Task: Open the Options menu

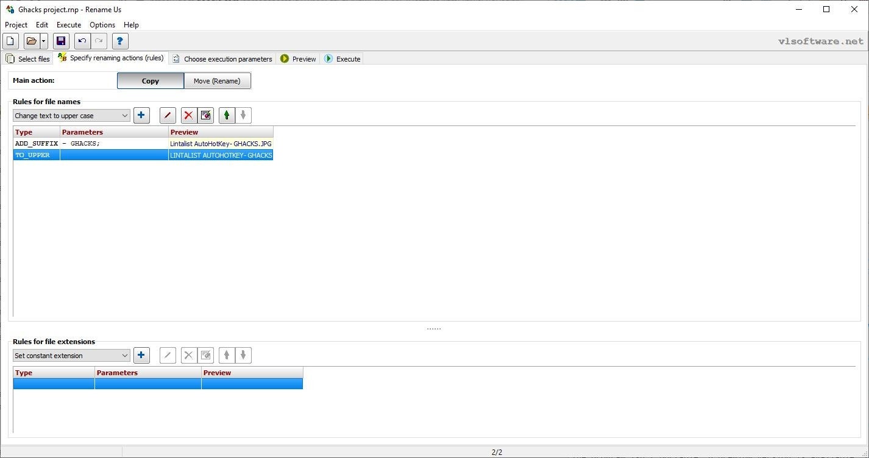Action: [102, 25]
